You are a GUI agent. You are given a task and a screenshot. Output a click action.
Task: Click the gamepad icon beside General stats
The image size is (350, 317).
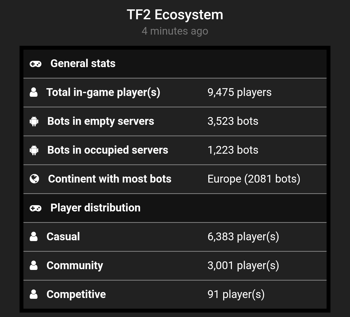pyautogui.click(x=35, y=64)
